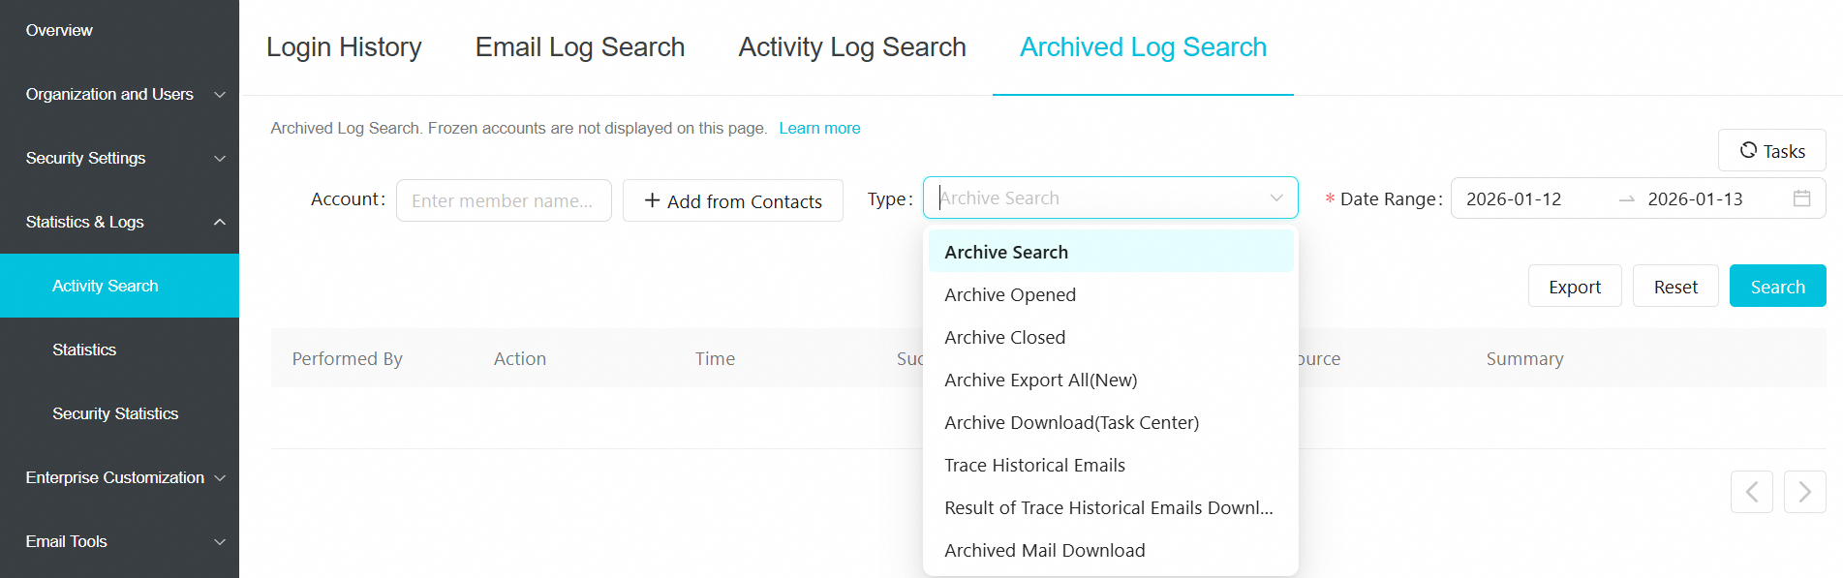The image size is (1843, 578).
Task: Choose Trace Historical Emails option
Action: (x=1111, y=465)
